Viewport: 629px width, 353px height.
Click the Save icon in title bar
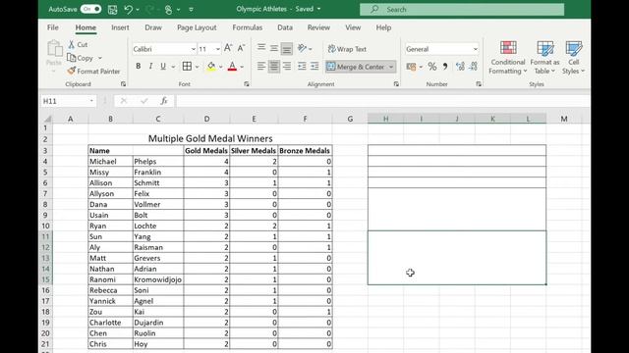(113, 9)
